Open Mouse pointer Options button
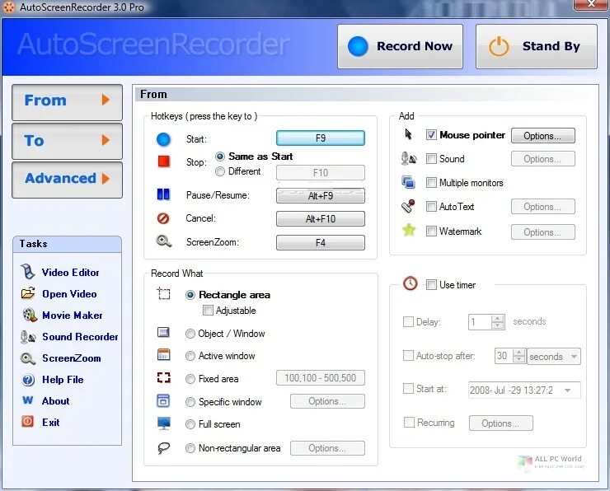This screenshot has width=610, height=491. point(542,136)
